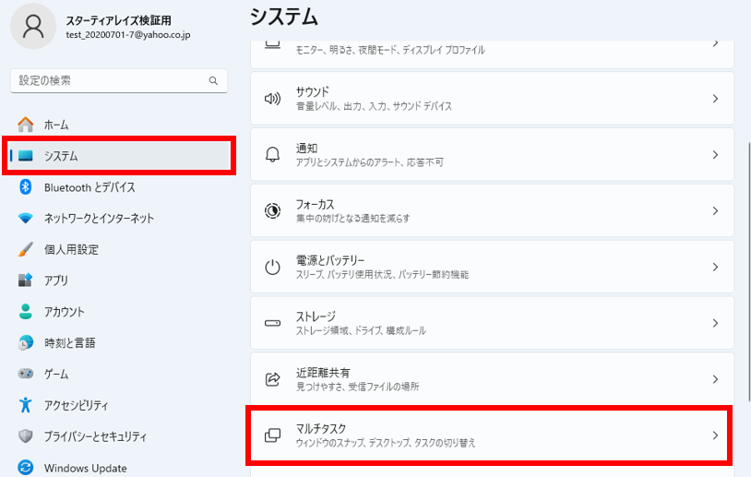
Task: Click the Nearby Sharing icon
Action: click(x=272, y=379)
